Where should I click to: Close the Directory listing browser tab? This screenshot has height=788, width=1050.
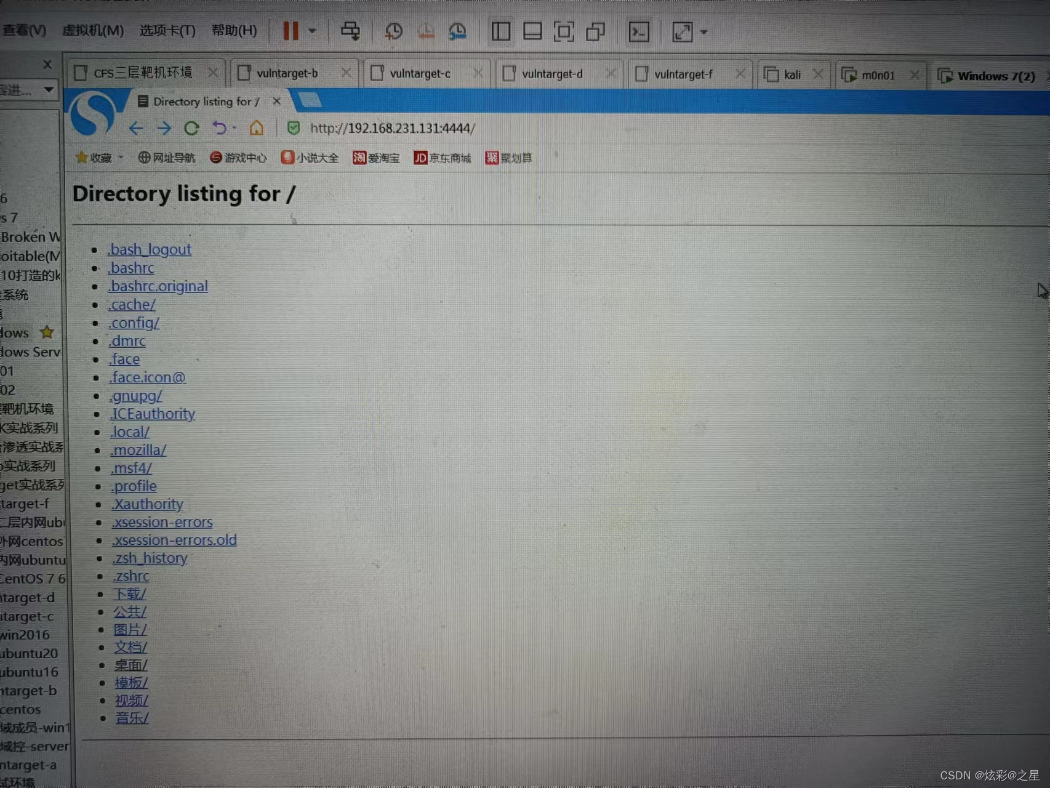pyautogui.click(x=276, y=101)
